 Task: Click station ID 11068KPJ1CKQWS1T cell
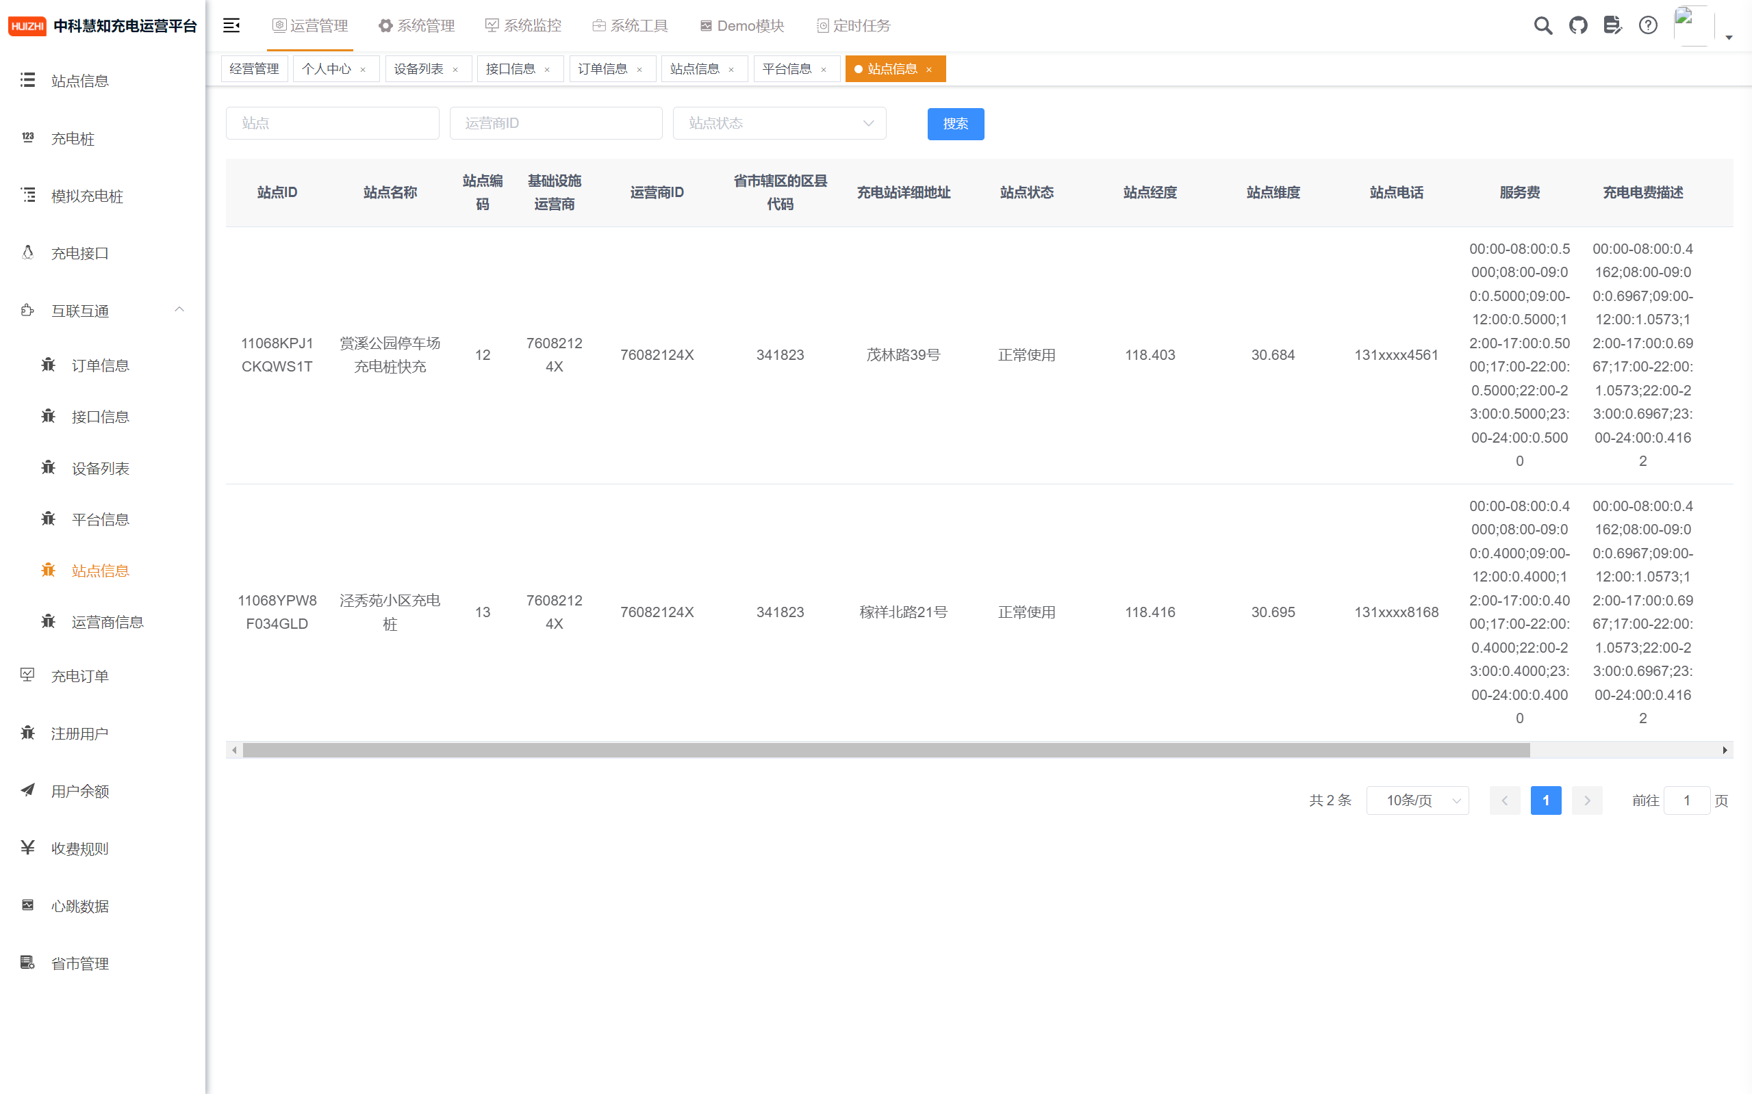[x=277, y=354]
